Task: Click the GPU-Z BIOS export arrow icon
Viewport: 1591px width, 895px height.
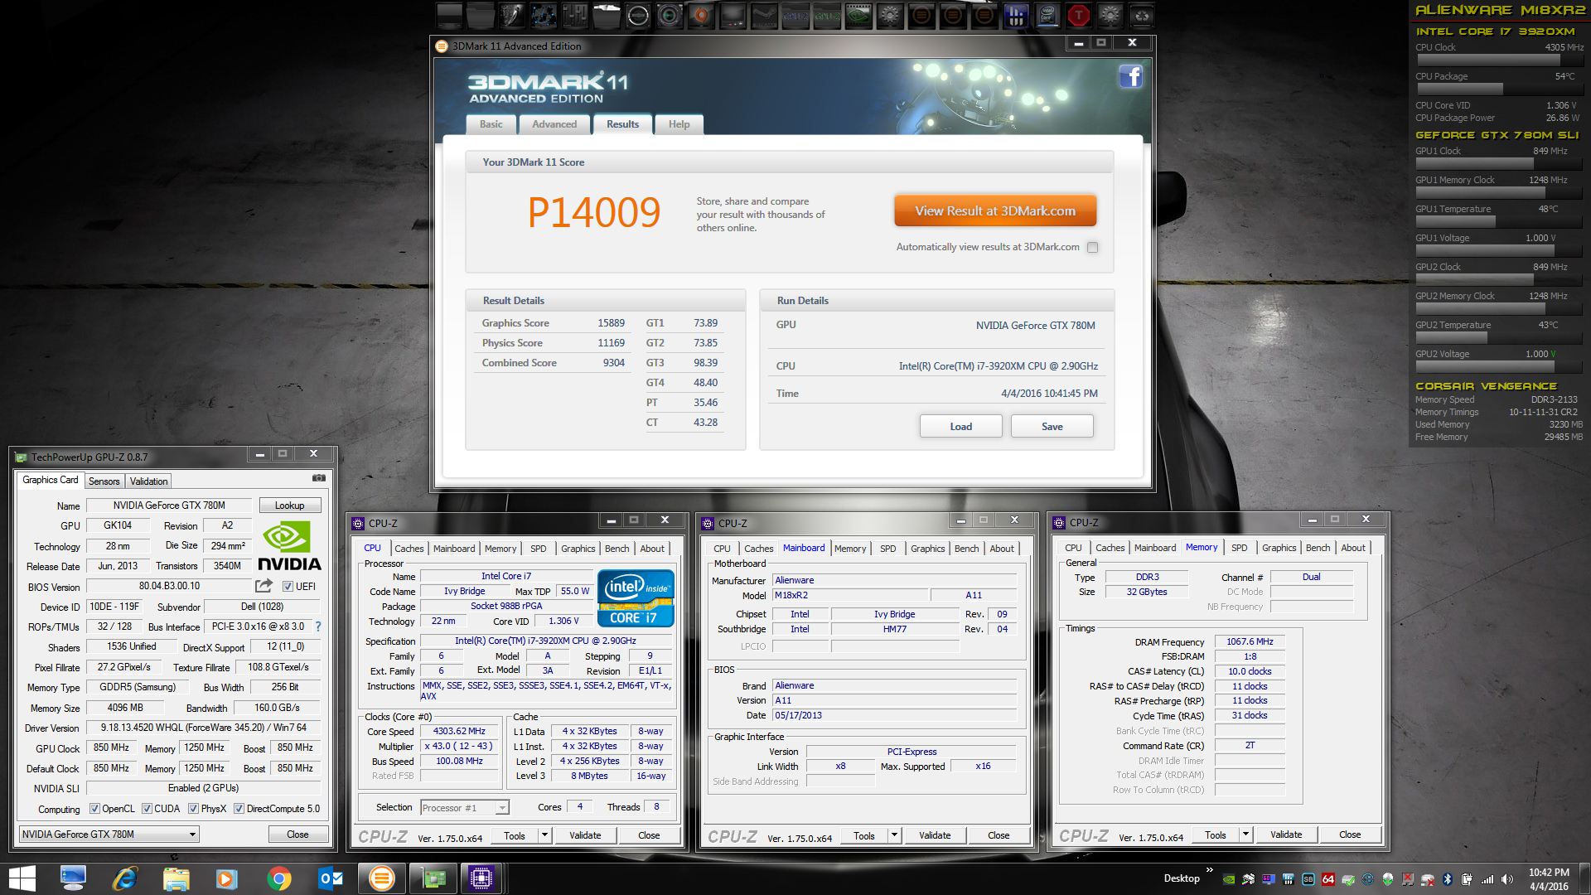Action: (264, 586)
